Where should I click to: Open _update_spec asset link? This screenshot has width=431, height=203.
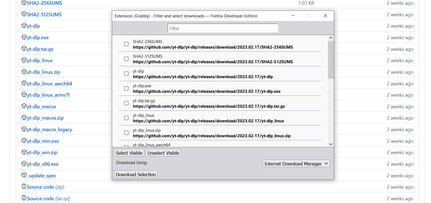point(42,176)
